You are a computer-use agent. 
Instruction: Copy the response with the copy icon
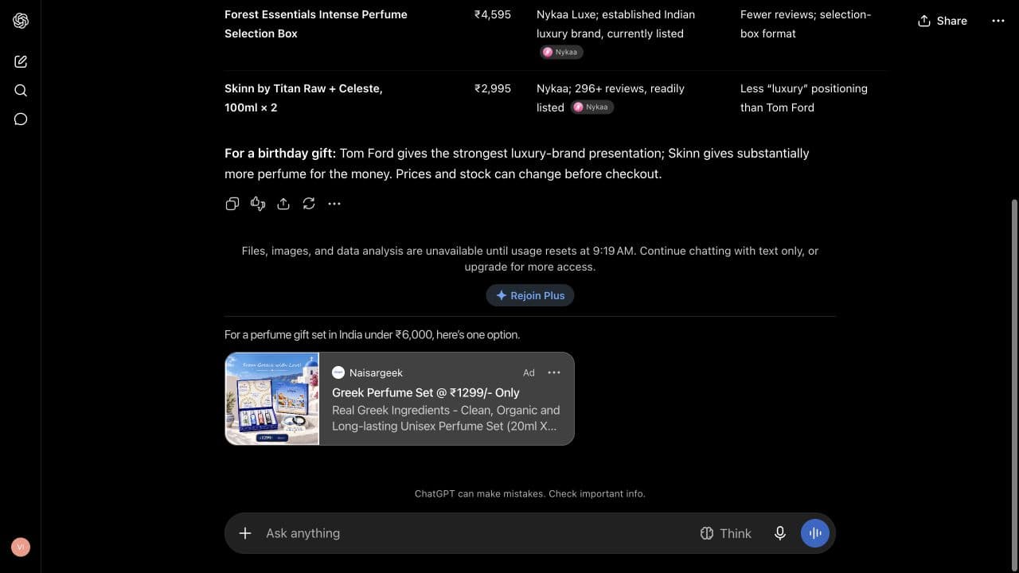(x=232, y=204)
